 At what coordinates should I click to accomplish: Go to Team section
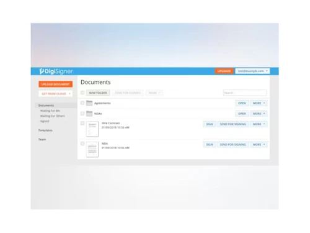coord(42,139)
